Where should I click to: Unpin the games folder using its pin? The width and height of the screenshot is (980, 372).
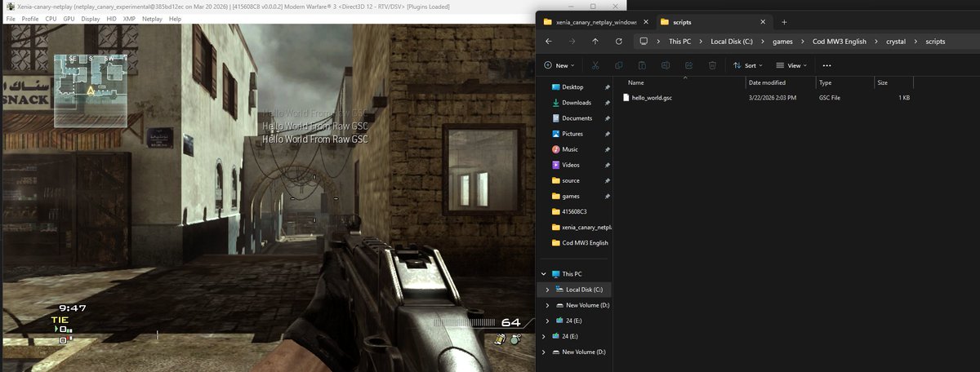[x=607, y=196]
